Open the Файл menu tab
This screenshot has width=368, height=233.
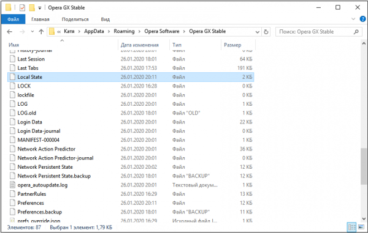13,19
